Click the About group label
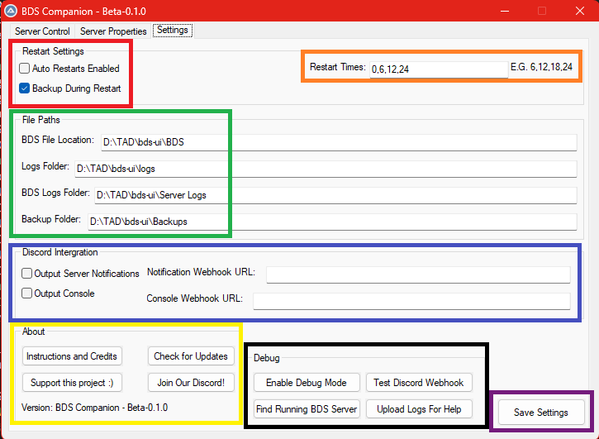The image size is (599, 439). (34, 332)
